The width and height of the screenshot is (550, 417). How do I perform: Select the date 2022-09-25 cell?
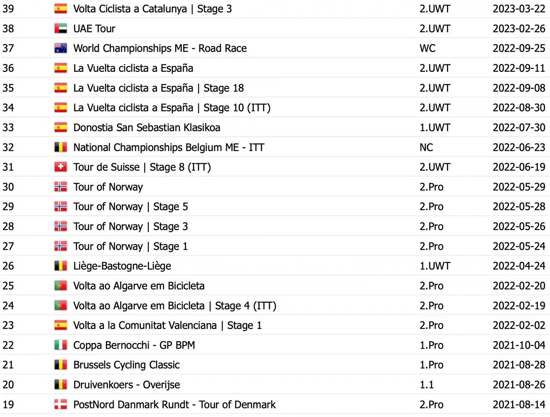pos(519,49)
